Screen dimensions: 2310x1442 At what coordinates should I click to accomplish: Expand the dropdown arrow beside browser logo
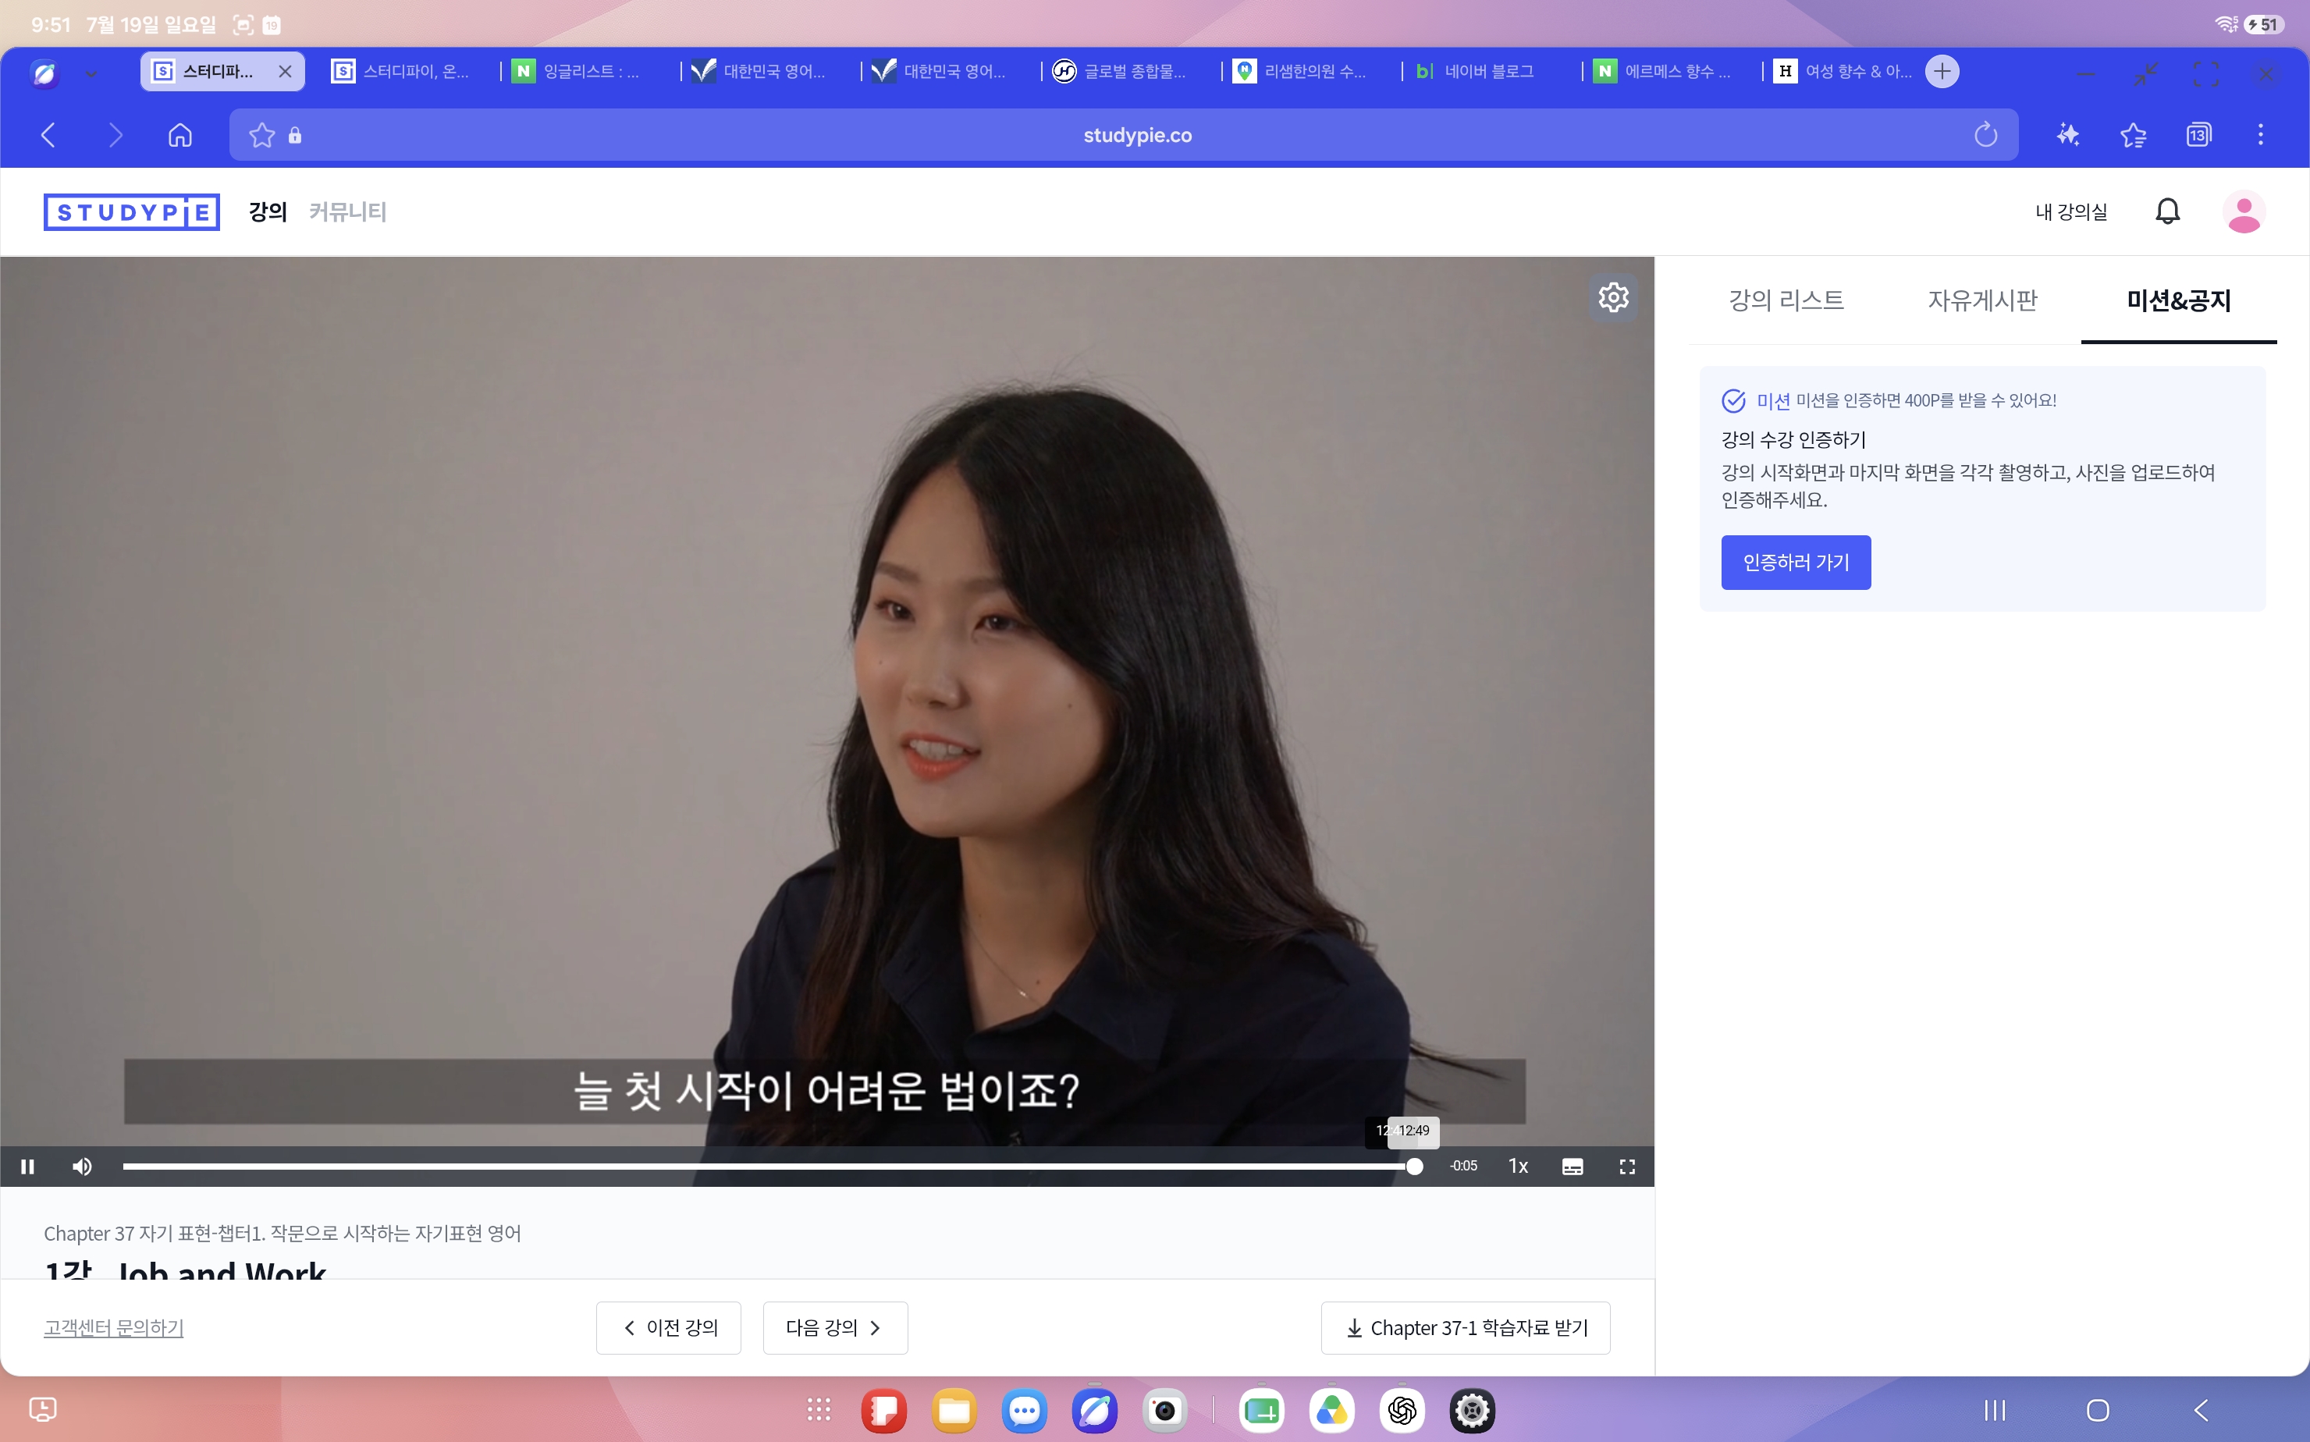point(91,73)
